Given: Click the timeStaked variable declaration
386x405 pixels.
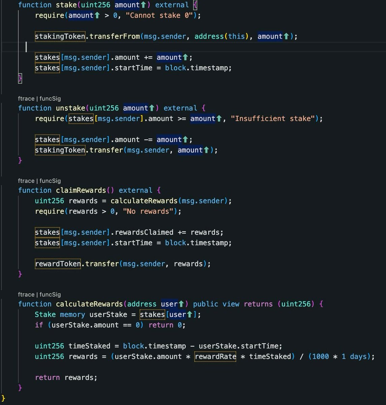Looking at the screenshot, I should [x=89, y=346].
